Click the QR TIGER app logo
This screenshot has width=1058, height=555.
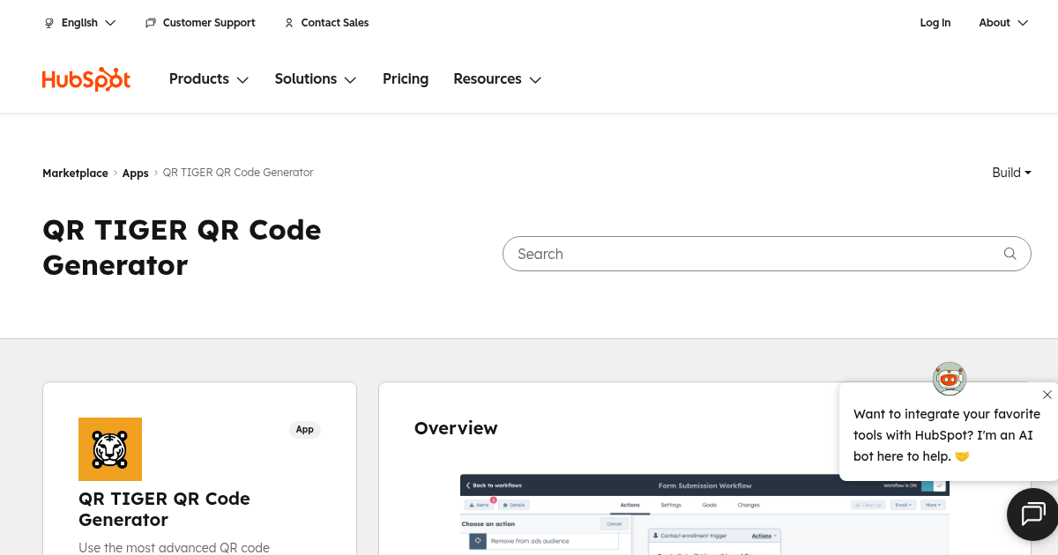point(110,449)
